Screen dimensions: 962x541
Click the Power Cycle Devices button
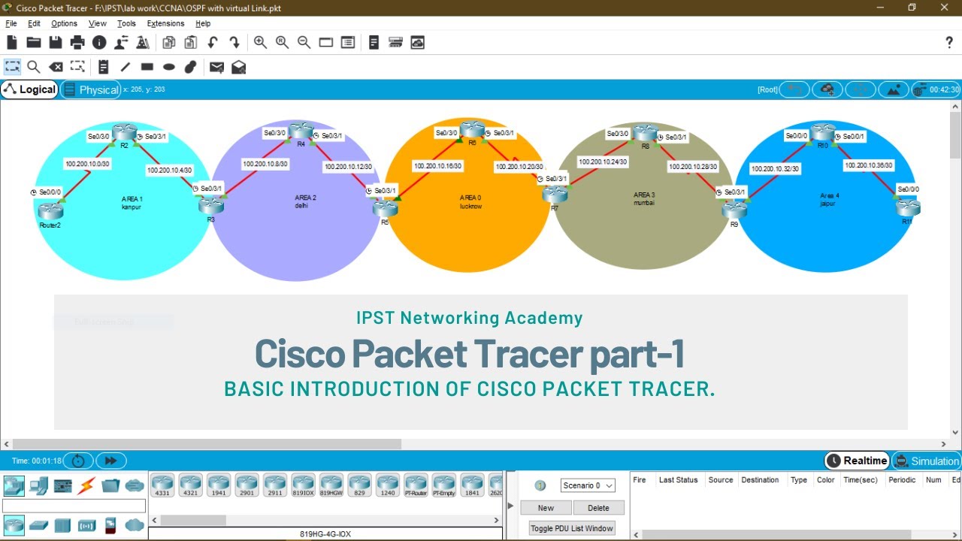[78, 461]
